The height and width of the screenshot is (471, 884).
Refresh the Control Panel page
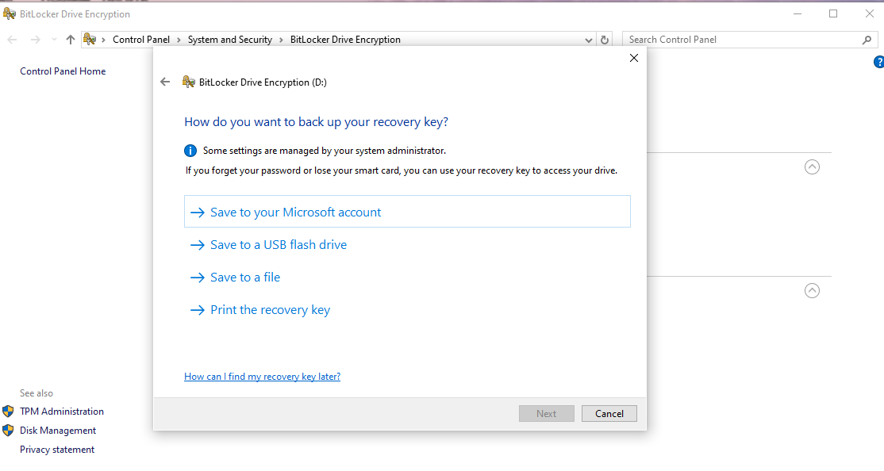pos(605,40)
